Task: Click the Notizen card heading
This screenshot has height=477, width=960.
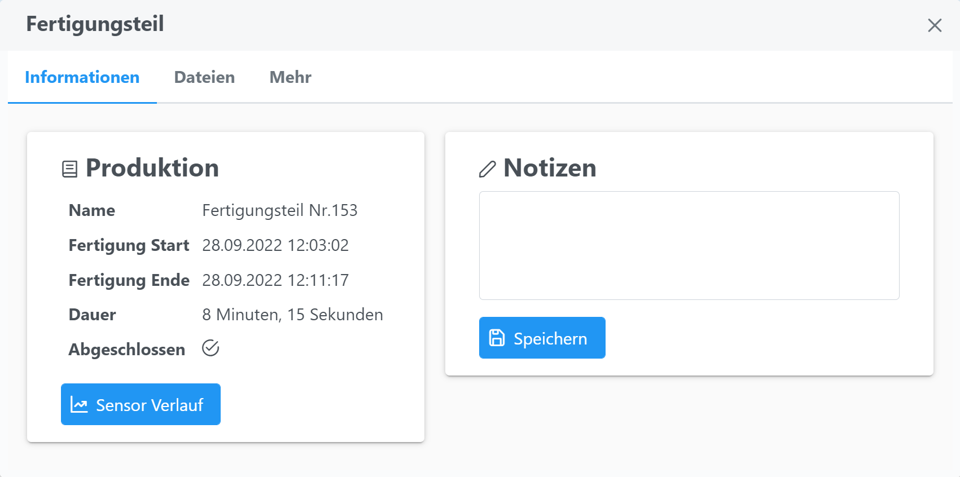Action: click(550, 168)
